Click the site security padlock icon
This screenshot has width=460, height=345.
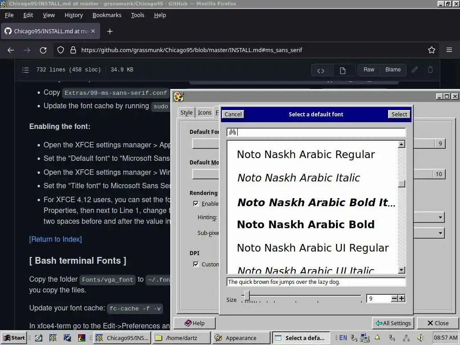click(x=73, y=50)
